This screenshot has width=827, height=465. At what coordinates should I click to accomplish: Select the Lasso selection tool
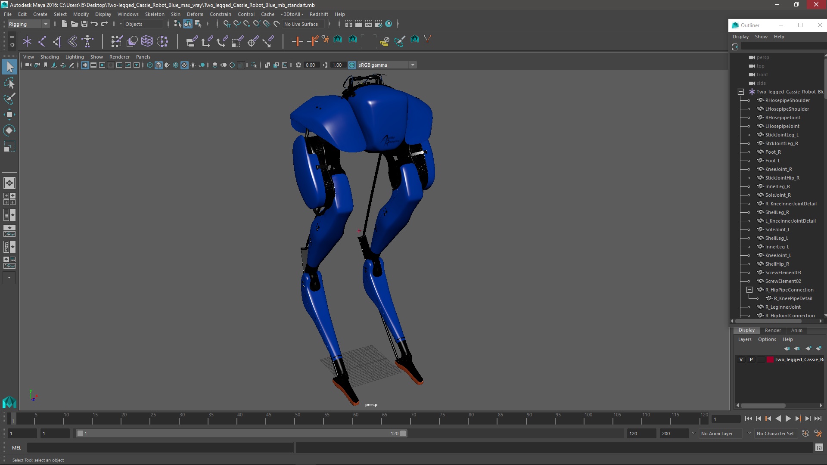point(9,83)
